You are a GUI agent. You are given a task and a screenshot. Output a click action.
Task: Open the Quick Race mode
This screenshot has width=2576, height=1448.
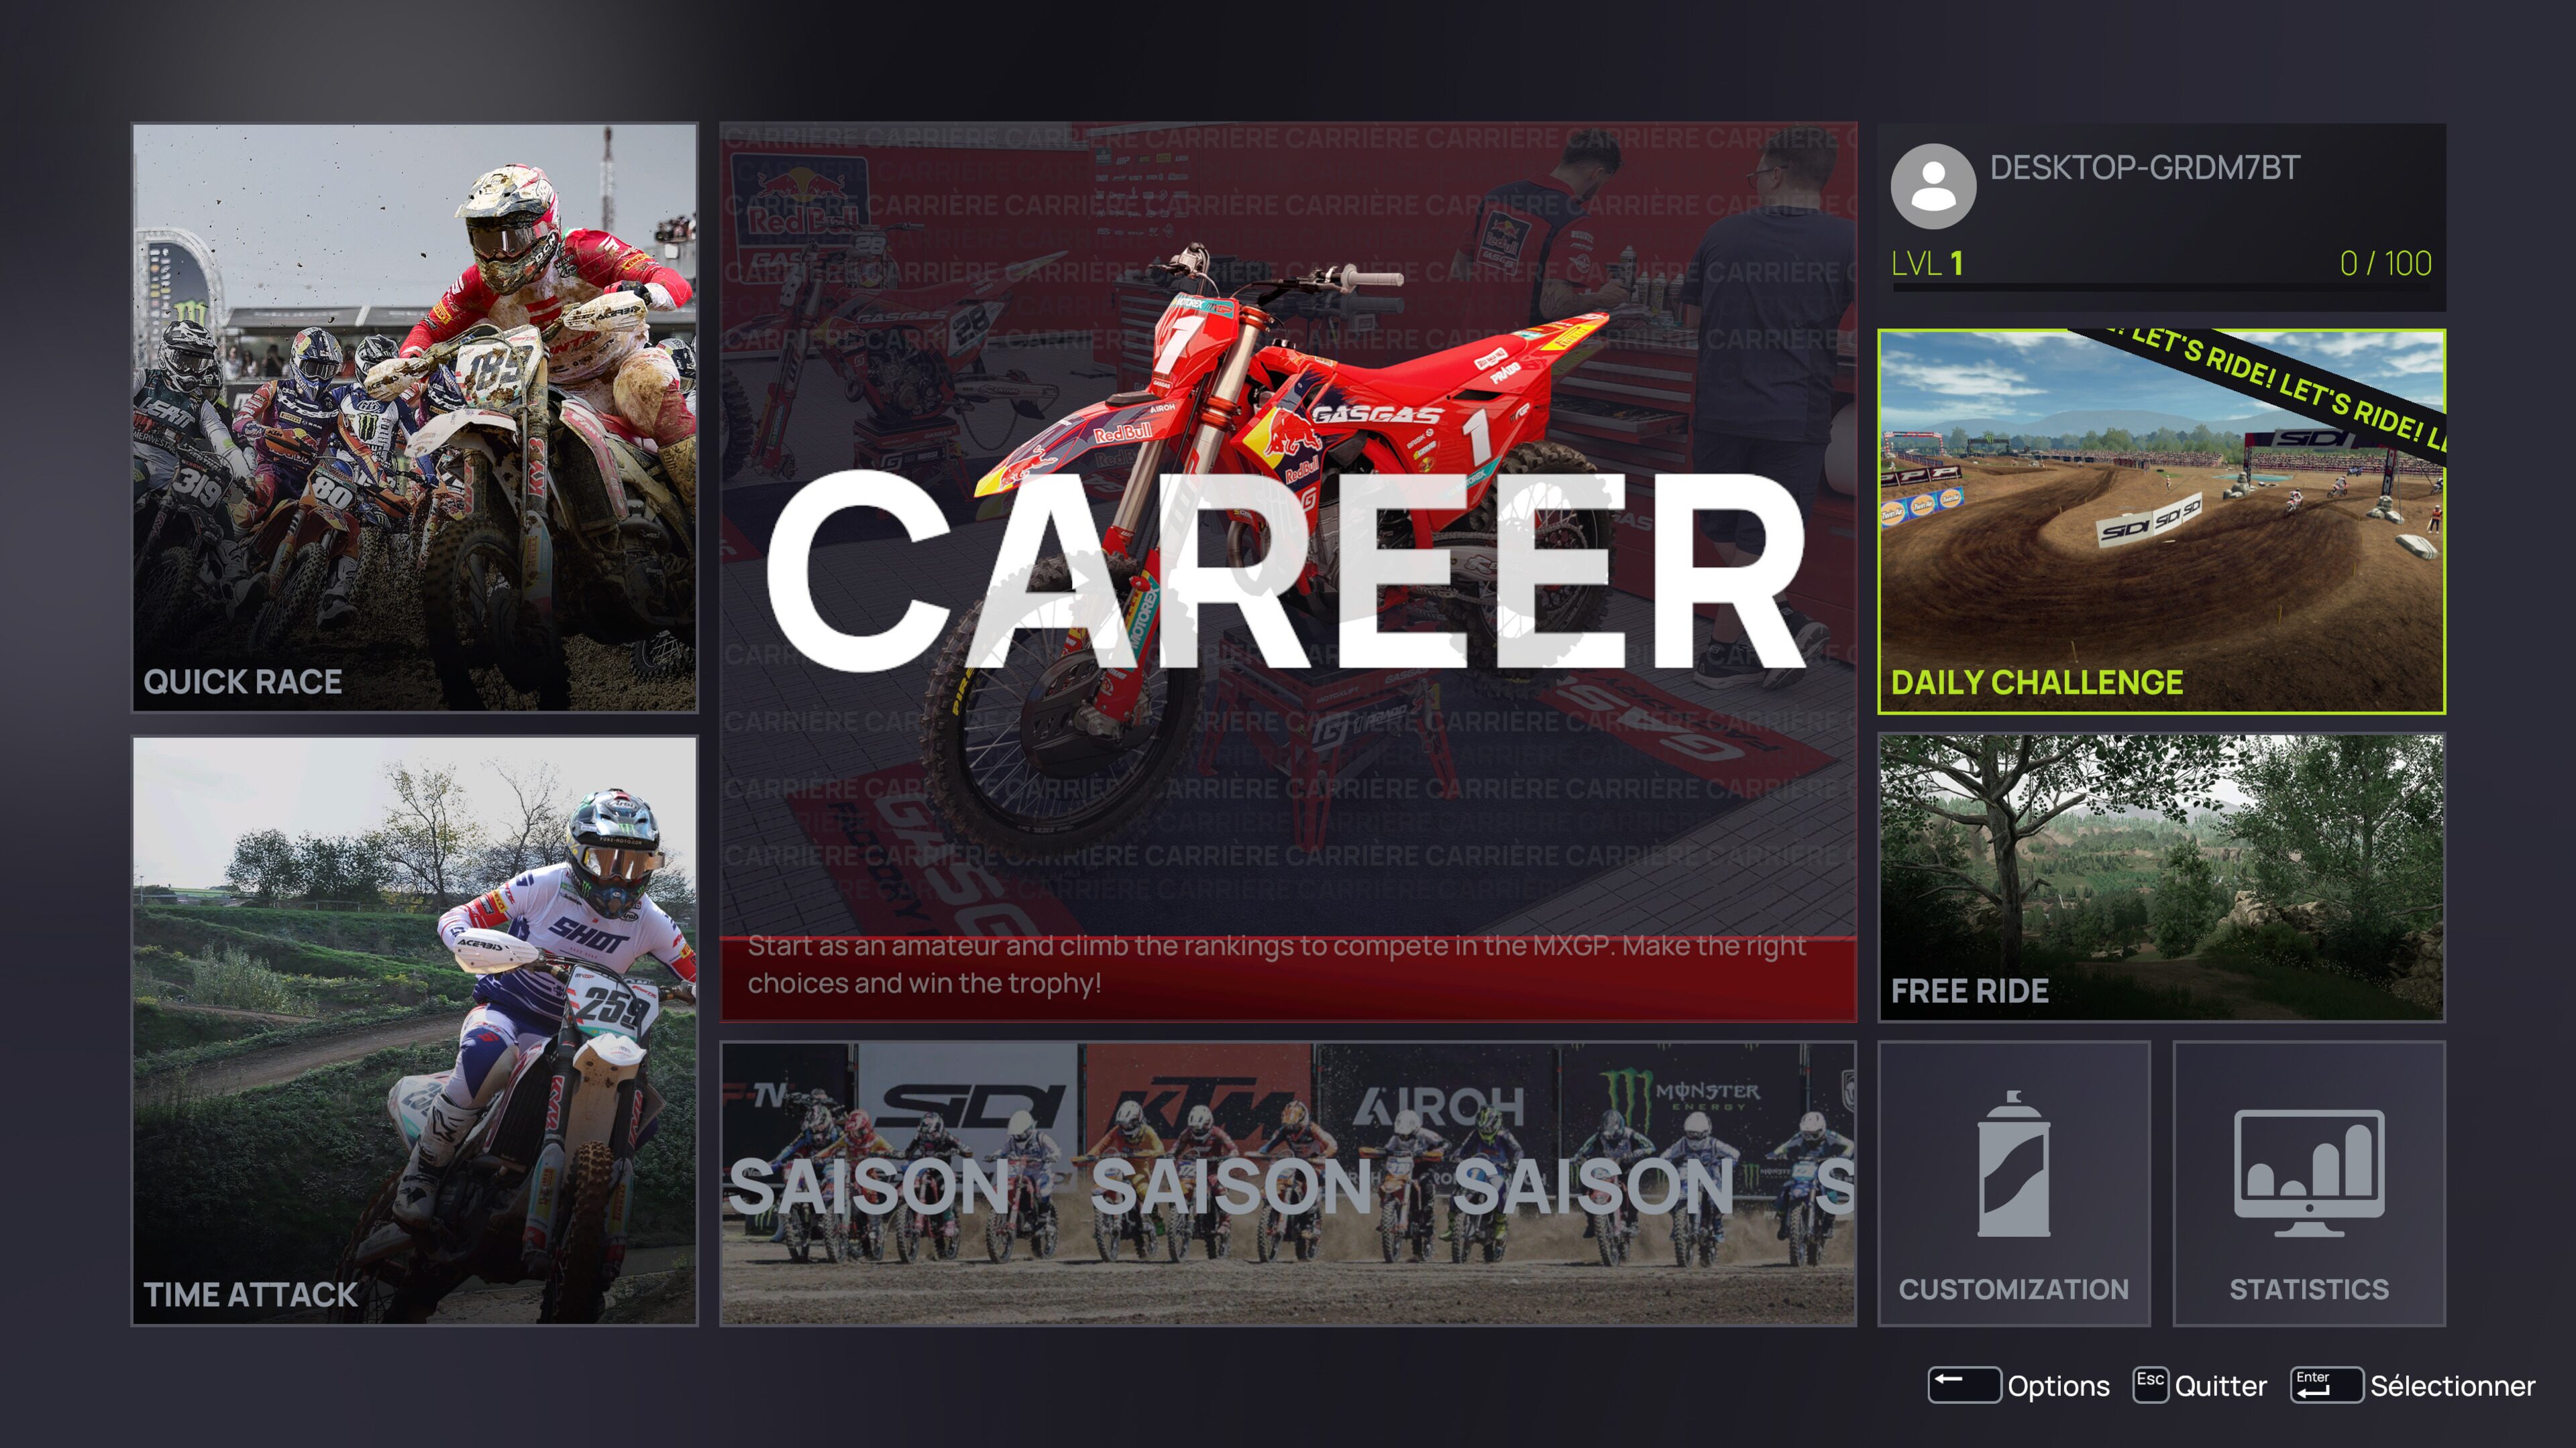click(414, 420)
